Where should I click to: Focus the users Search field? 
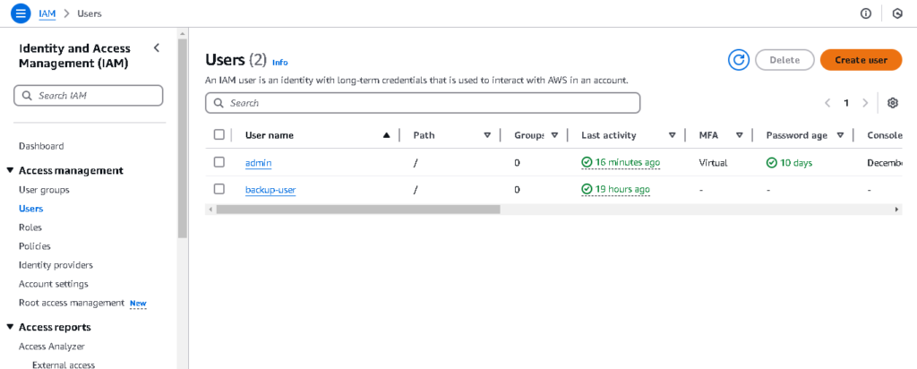click(423, 103)
